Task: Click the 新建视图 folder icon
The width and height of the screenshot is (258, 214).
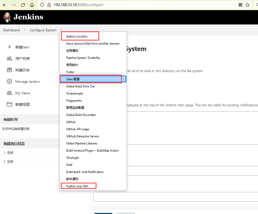Action: pyautogui.click(x=9, y=104)
